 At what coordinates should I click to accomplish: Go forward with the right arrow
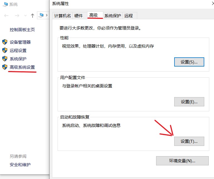[x=17, y=16]
